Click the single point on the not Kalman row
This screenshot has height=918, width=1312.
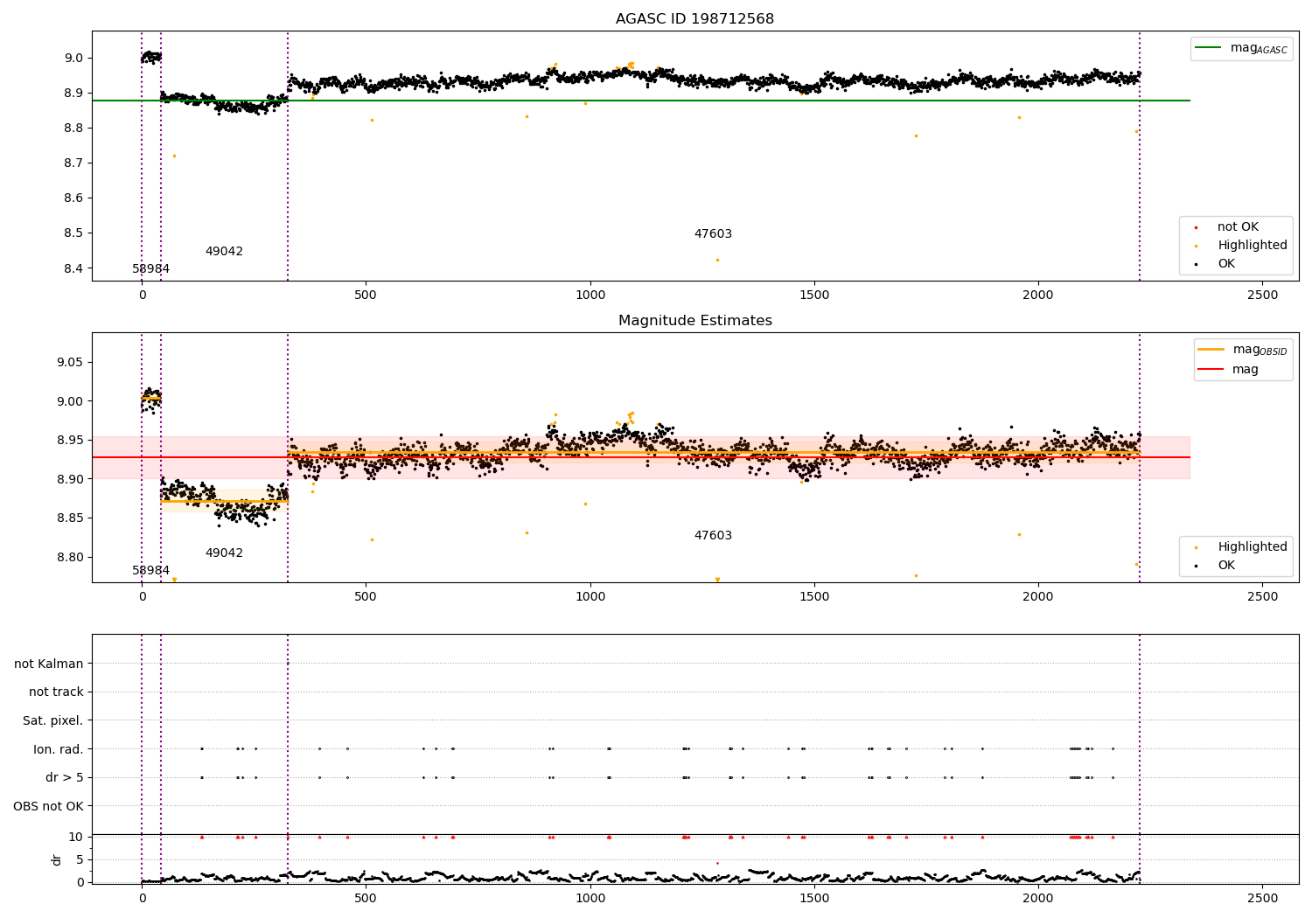click(288, 664)
